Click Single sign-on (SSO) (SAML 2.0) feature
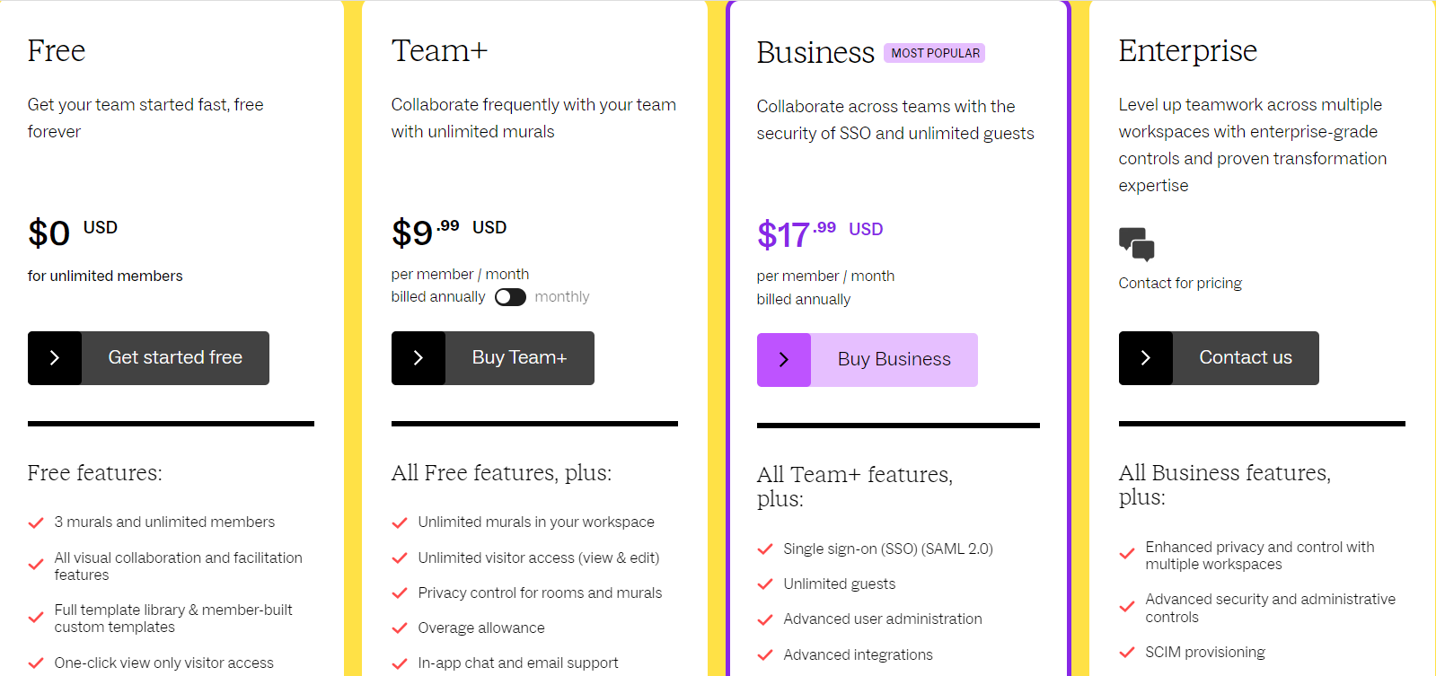Viewport: 1436px width, 676px height. [x=887, y=549]
